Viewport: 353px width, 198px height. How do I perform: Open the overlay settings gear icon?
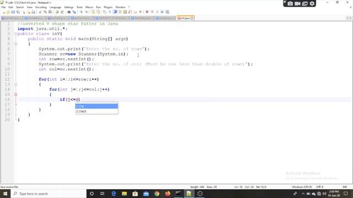point(312,4)
